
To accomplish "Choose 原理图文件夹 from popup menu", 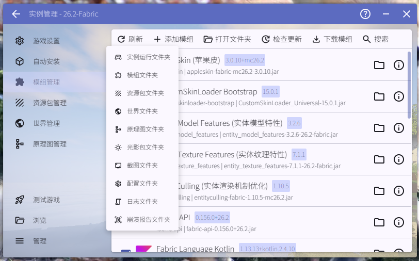I will point(142,129).
